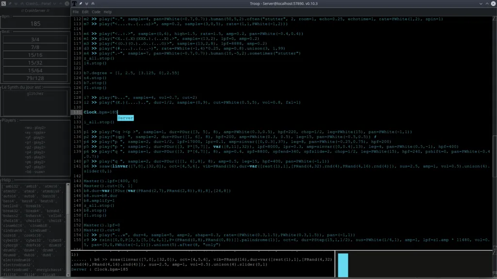Click Troop titlebar double-up chevron icon
The image size is (497, 279).
[93, 3]
